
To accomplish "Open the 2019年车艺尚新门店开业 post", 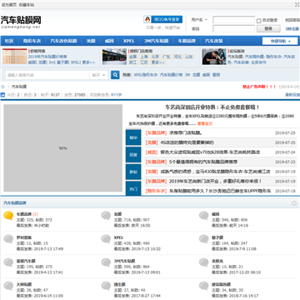I will tap(216, 182).
